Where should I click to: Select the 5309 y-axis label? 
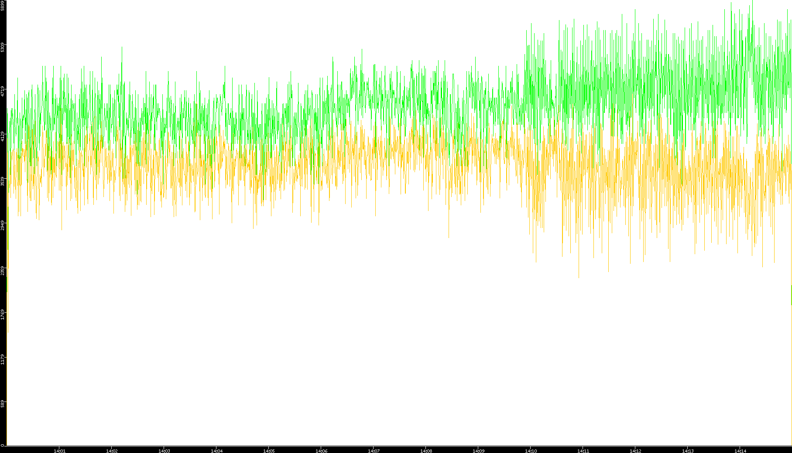click(x=3, y=47)
